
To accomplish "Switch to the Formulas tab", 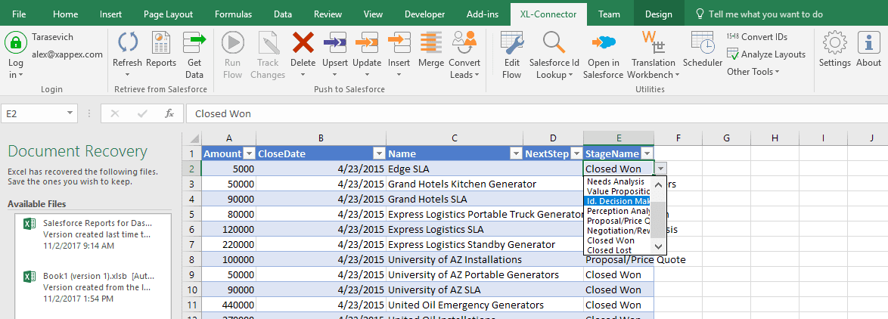I will click(x=233, y=14).
